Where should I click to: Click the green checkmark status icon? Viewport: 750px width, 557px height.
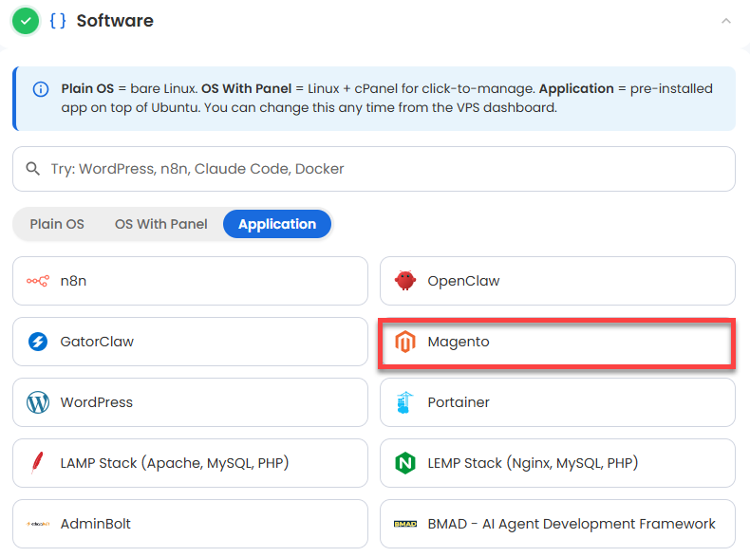26,21
